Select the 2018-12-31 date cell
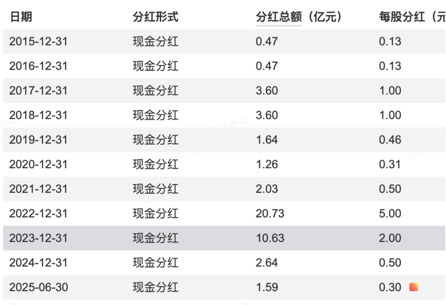 39,115
